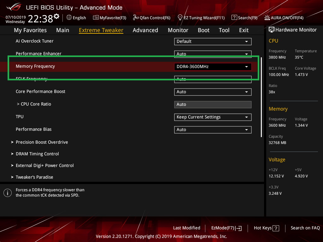Toggle AURA lighting using the AURA icon

tap(267, 18)
